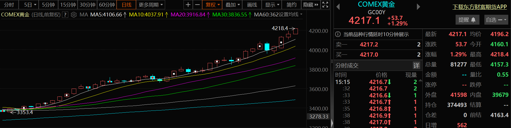Click the delay notice info icon
The height and width of the screenshot is (128, 511).
(338, 34)
